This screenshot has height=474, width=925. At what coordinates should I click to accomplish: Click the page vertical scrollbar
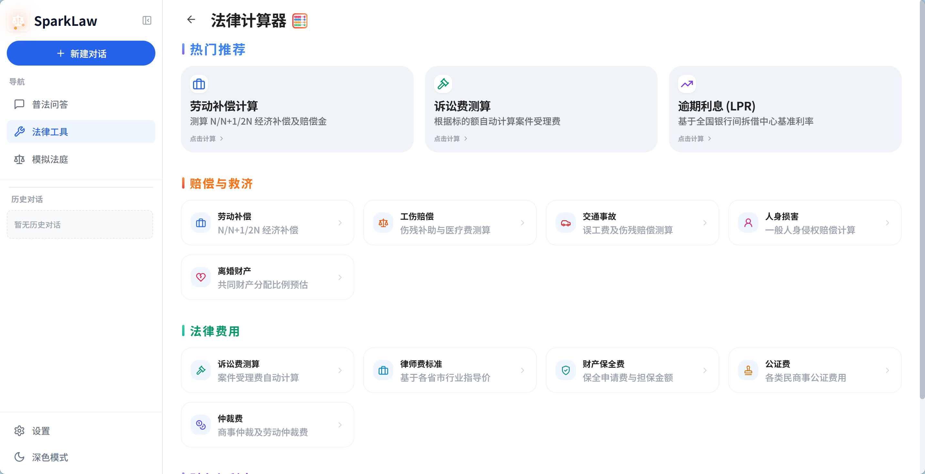click(x=922, y=199)
